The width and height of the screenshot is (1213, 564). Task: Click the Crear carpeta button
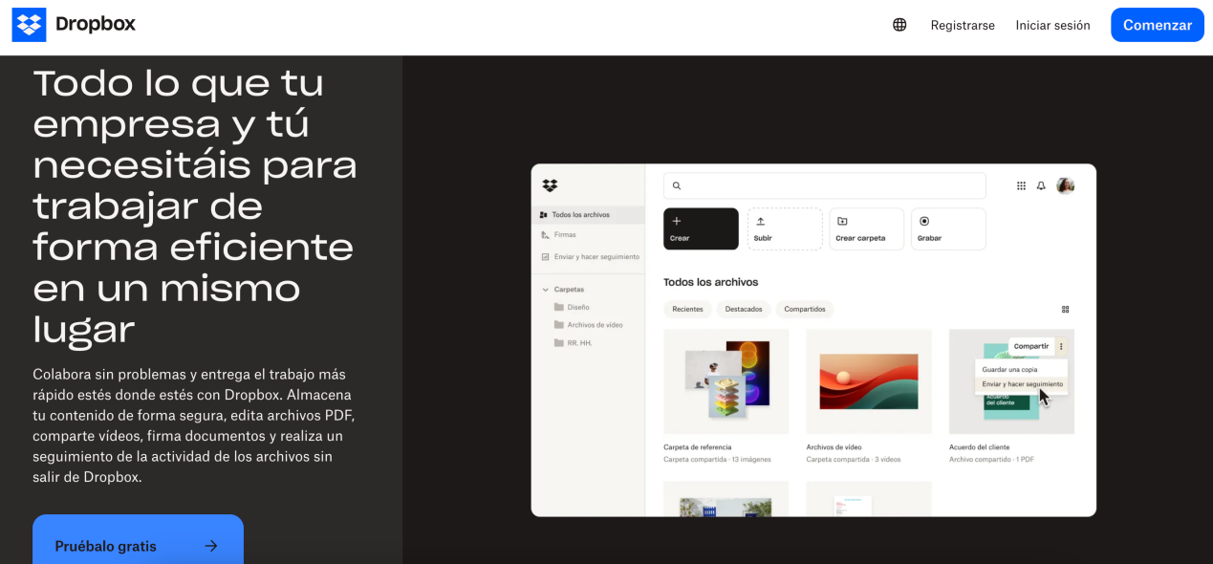[x=867, y=228]
